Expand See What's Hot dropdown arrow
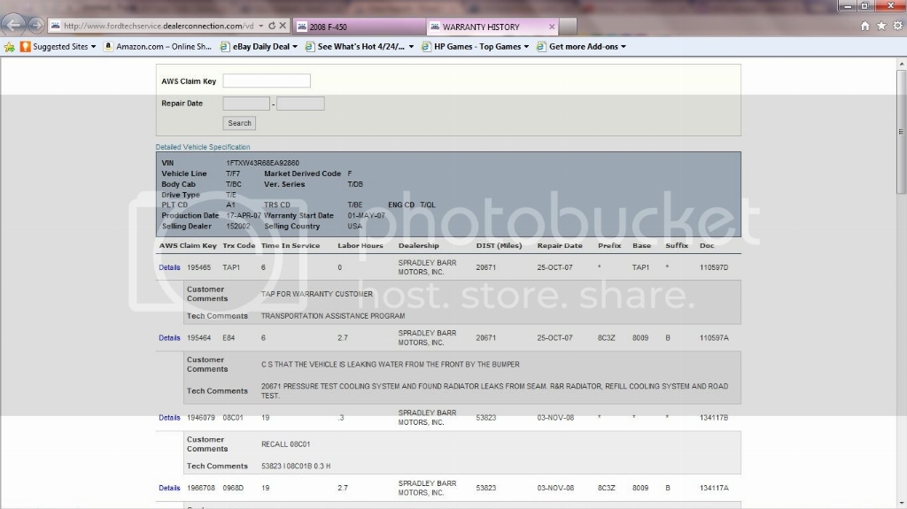The height and width of the screenshot is (509, 907). [x=411, y=47]
